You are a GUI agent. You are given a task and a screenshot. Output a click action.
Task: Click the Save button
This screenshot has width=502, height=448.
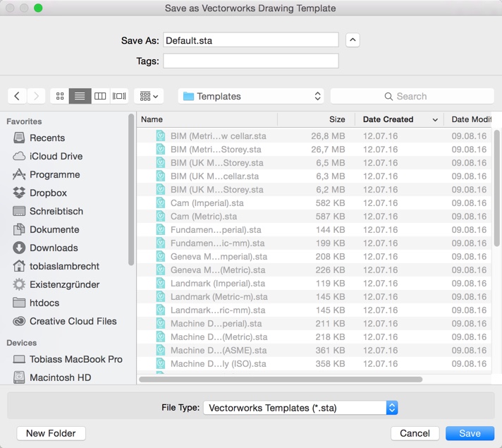(x=470, y=433)
